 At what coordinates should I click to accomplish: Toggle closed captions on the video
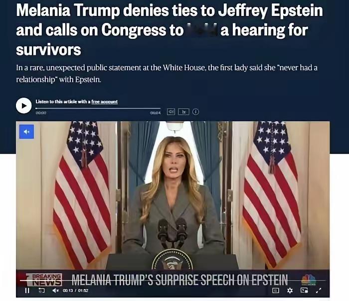[x=276, y=291]
